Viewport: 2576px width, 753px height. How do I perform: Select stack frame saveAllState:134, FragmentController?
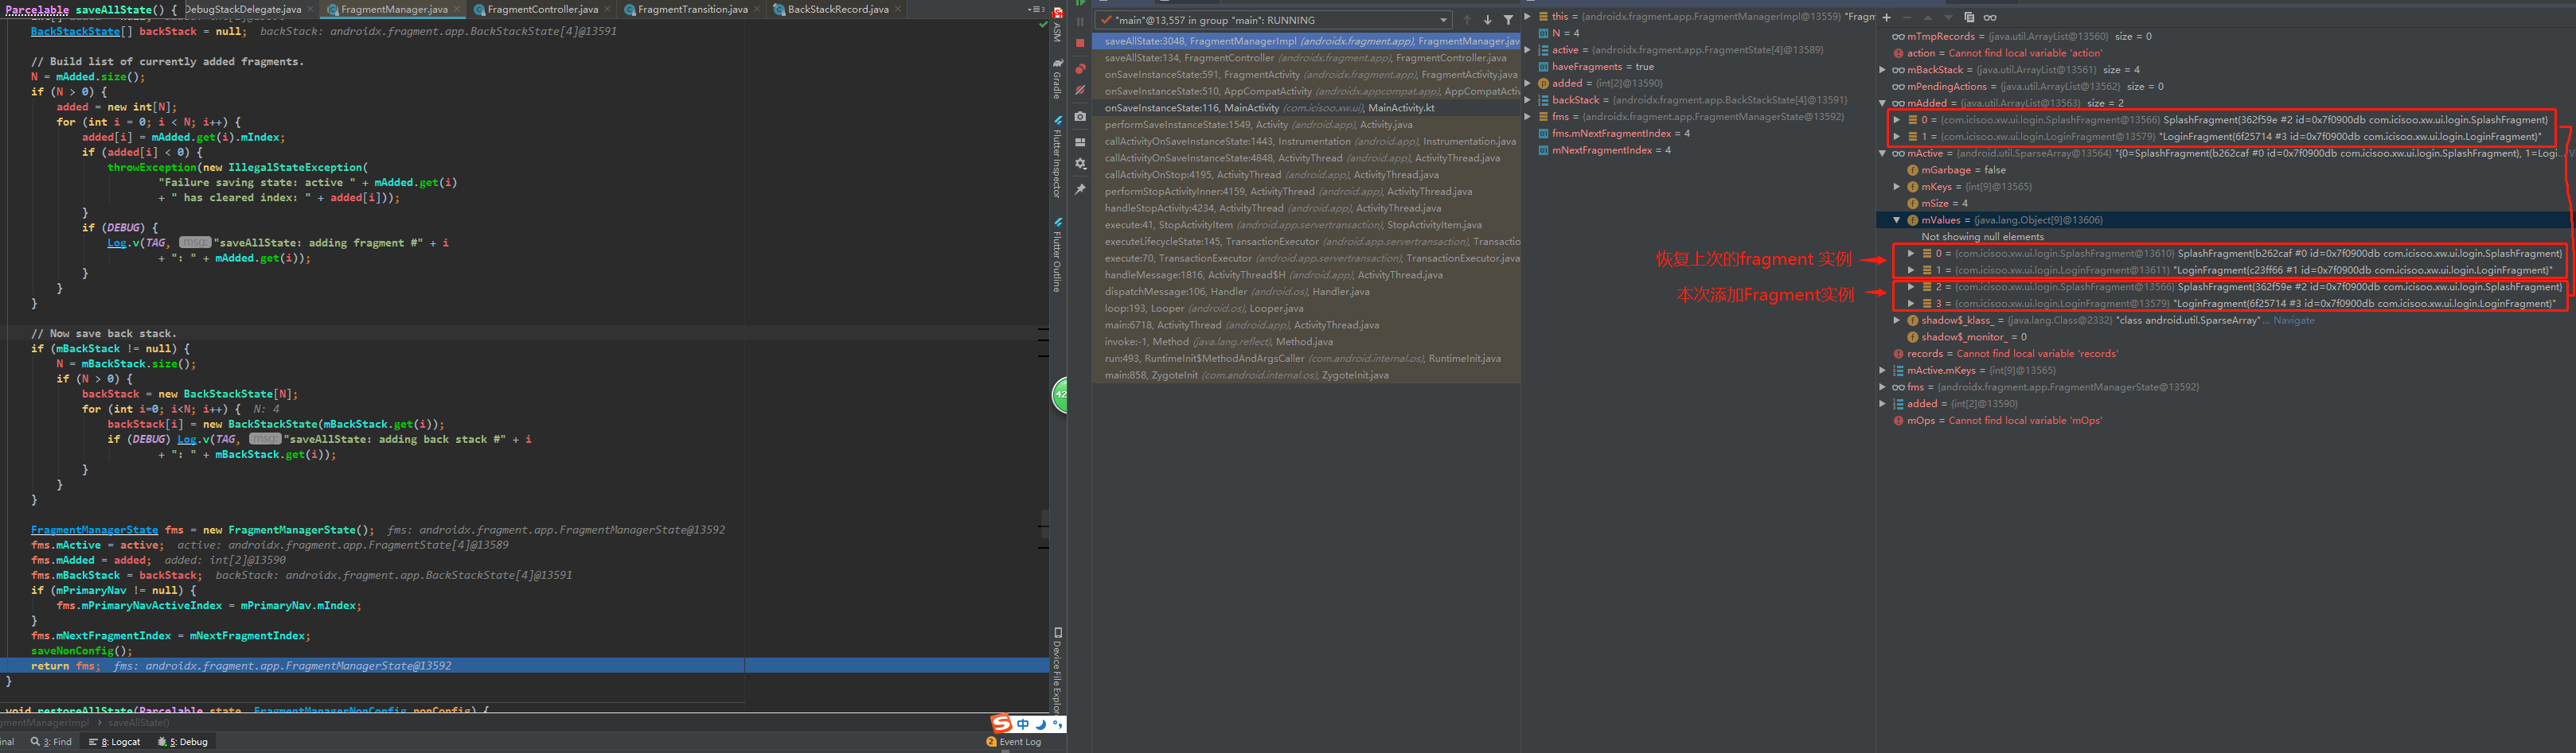click(1306, 58)
